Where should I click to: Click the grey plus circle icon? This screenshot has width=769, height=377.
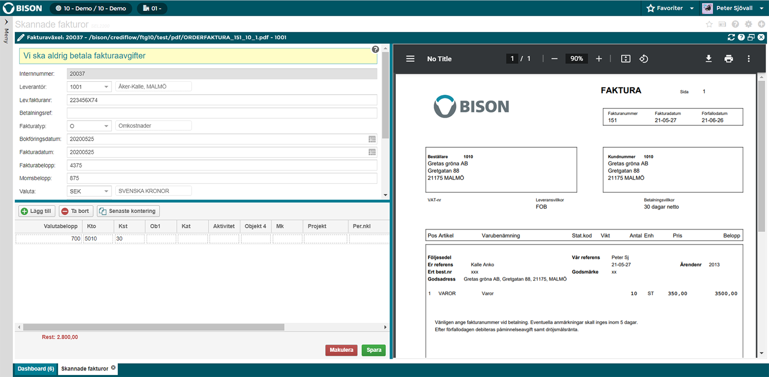(761, 24)
